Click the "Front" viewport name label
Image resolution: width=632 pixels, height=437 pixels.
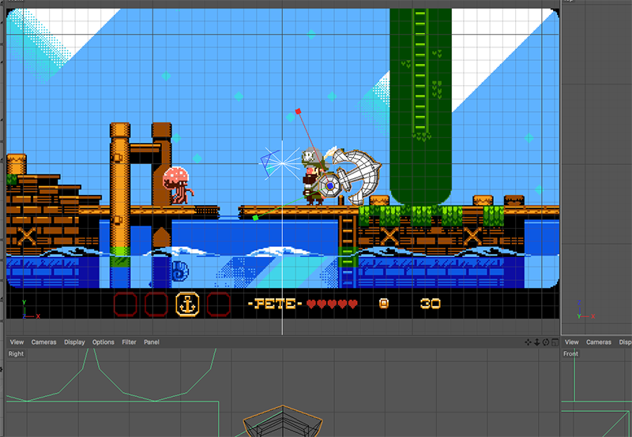click(x=570, y=353)
